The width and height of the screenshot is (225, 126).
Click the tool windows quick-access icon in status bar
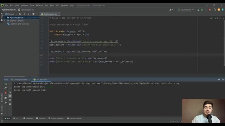[x=2, y=121]
